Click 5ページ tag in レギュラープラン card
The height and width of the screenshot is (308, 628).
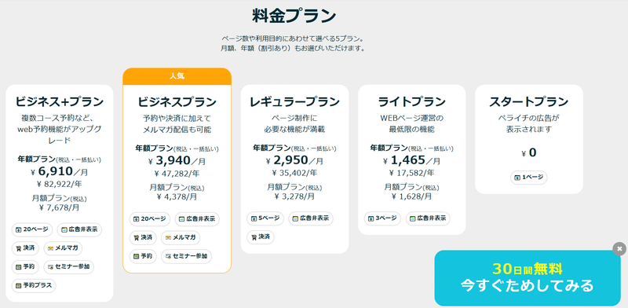coord(265,218)
